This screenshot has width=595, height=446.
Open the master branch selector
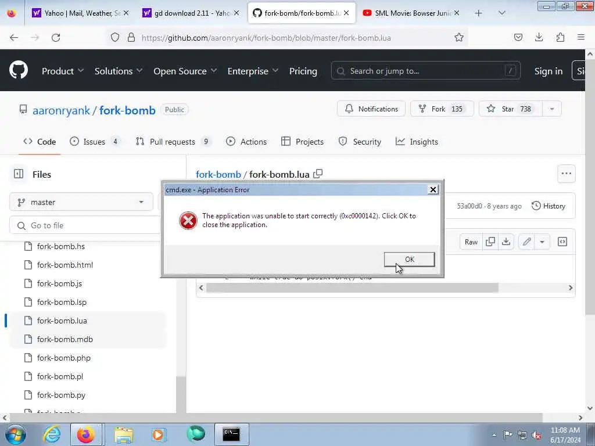click(81, 202)
